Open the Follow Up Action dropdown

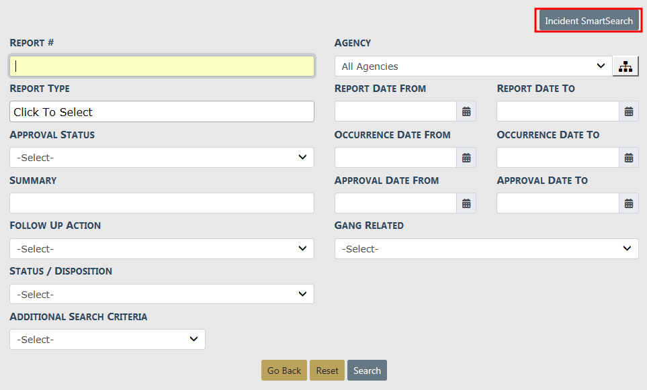point(161,249)
